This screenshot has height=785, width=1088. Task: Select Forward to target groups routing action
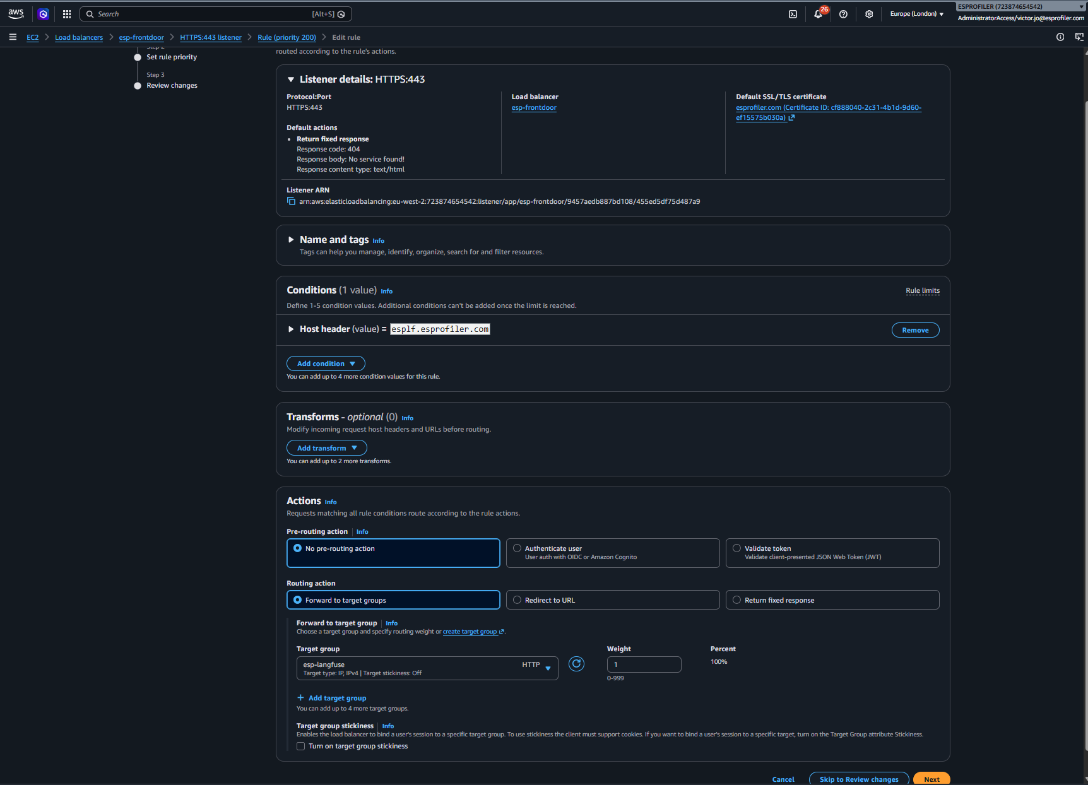tap(393, 600)
